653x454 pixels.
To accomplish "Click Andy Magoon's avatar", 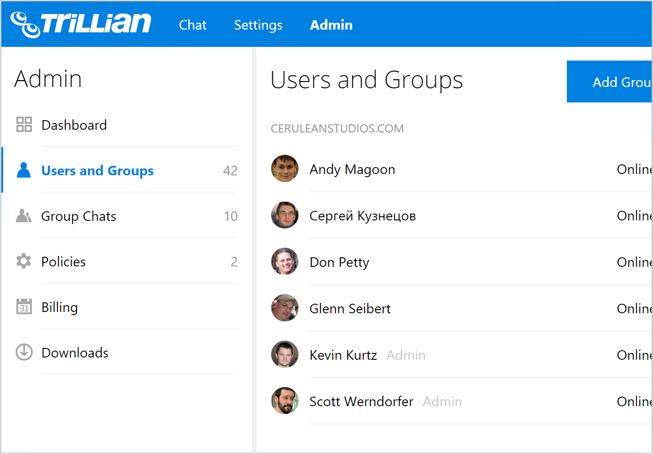I will (x=285, y=168).
